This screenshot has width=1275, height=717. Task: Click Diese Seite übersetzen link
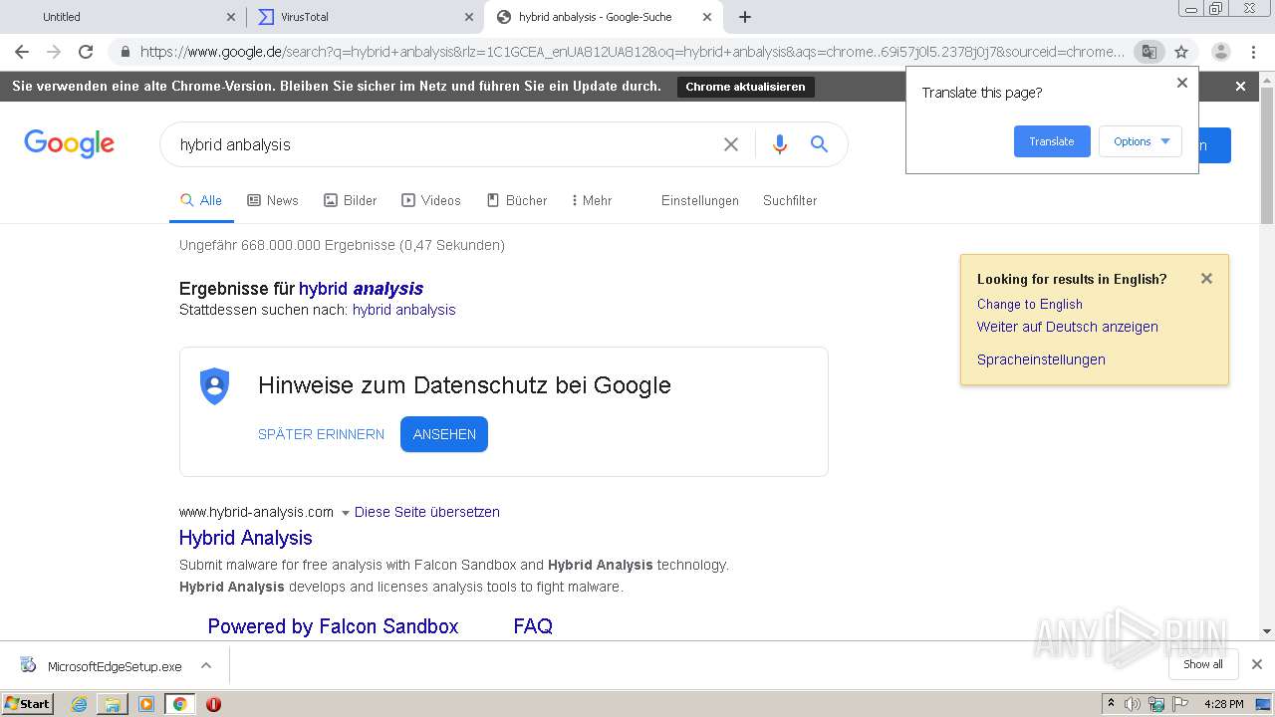pyautogui.click(x=427, y=512)
